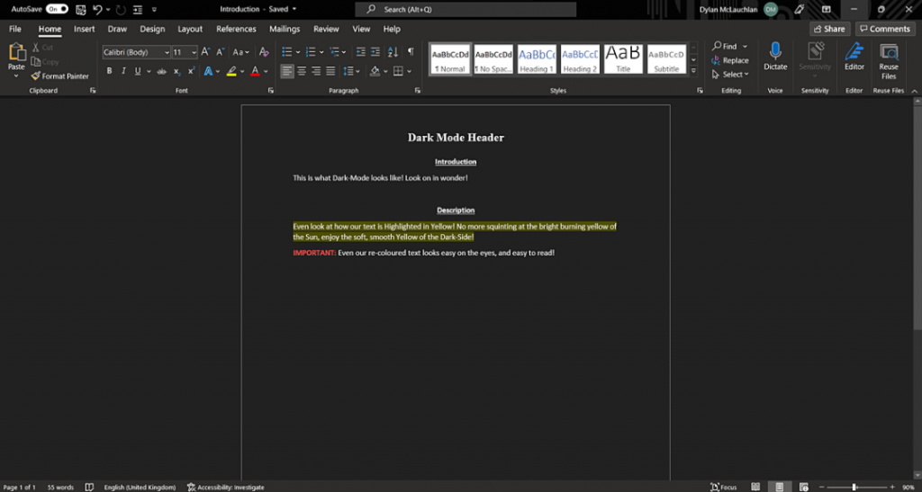
Task: Align paragraph to the right
Action: [x=316, y=72]
